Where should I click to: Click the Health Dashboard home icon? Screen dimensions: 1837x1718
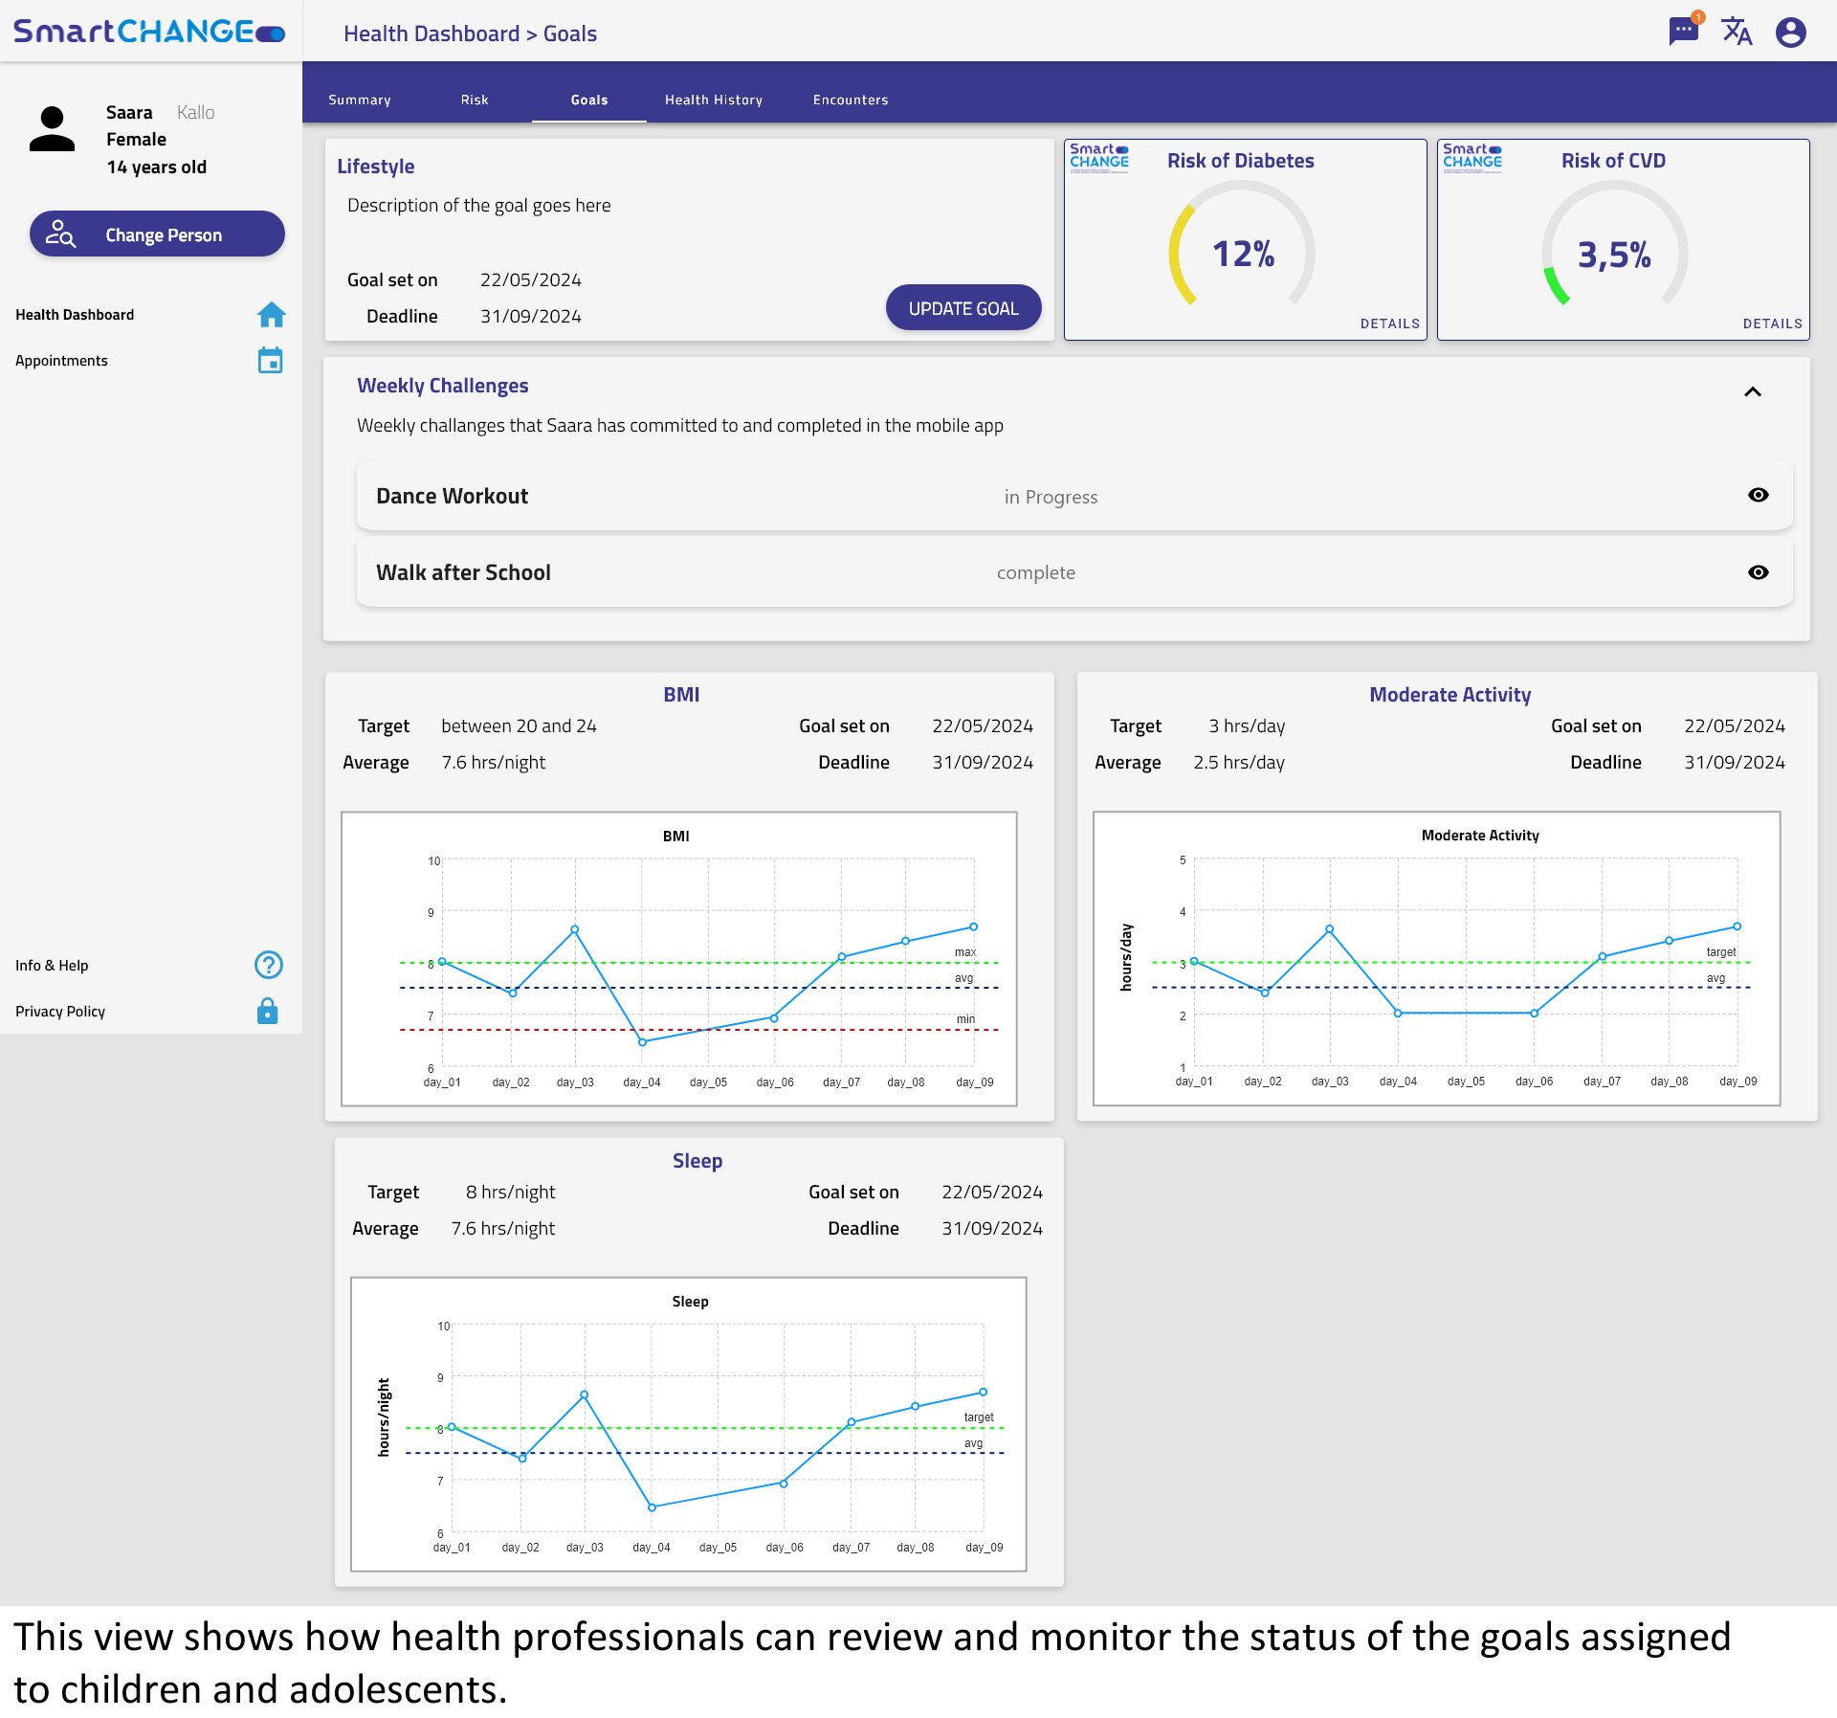coord(271,315)
